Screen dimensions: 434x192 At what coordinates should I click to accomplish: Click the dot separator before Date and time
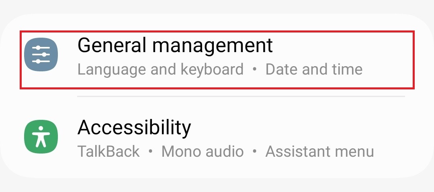[255, 70]
